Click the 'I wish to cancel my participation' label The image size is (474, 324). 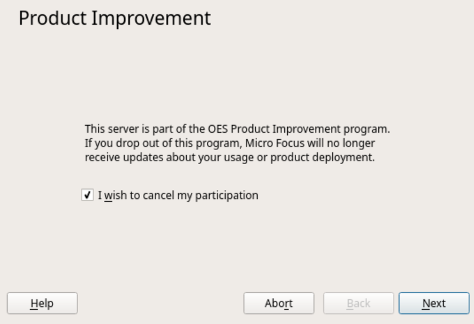coord(178,195)
